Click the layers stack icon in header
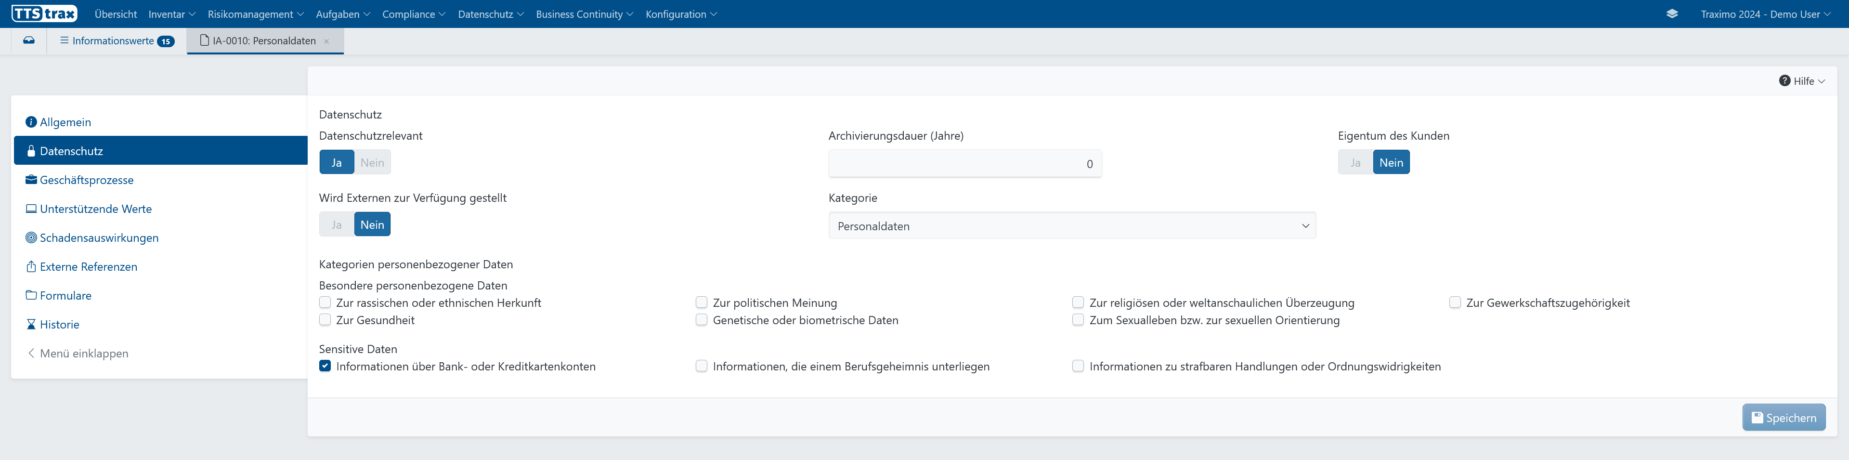1849x460 pixels. click(1672, 13)
